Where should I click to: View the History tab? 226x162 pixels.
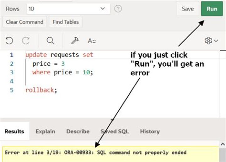[x=150, y=132]
